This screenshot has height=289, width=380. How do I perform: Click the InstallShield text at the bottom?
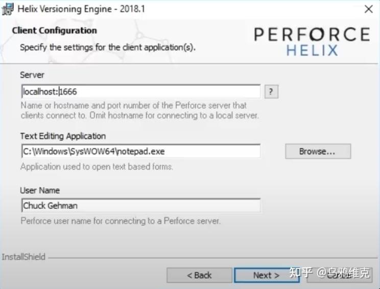(23, 257)
